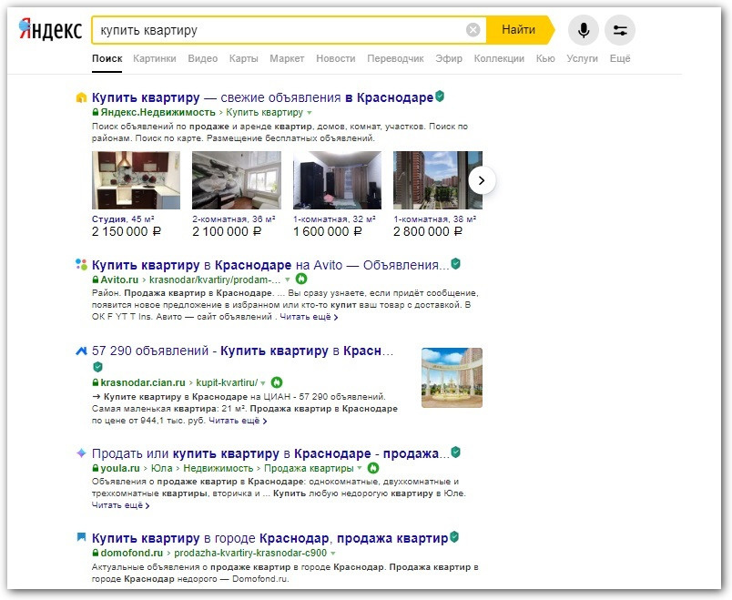This screenshot has width=732, height=600.
Task: Expand the Ещё menu
Action: [x=620, y=58]
